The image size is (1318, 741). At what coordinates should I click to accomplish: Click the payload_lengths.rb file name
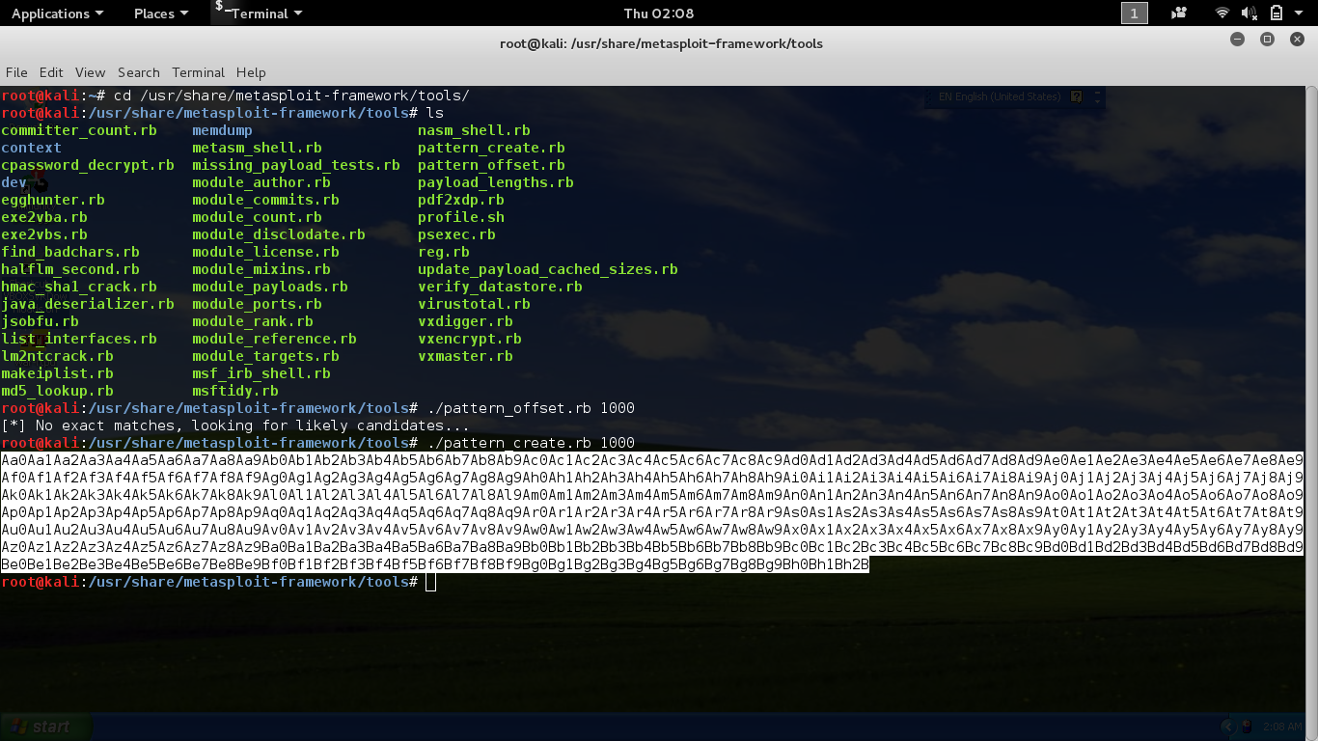(496, 182)
